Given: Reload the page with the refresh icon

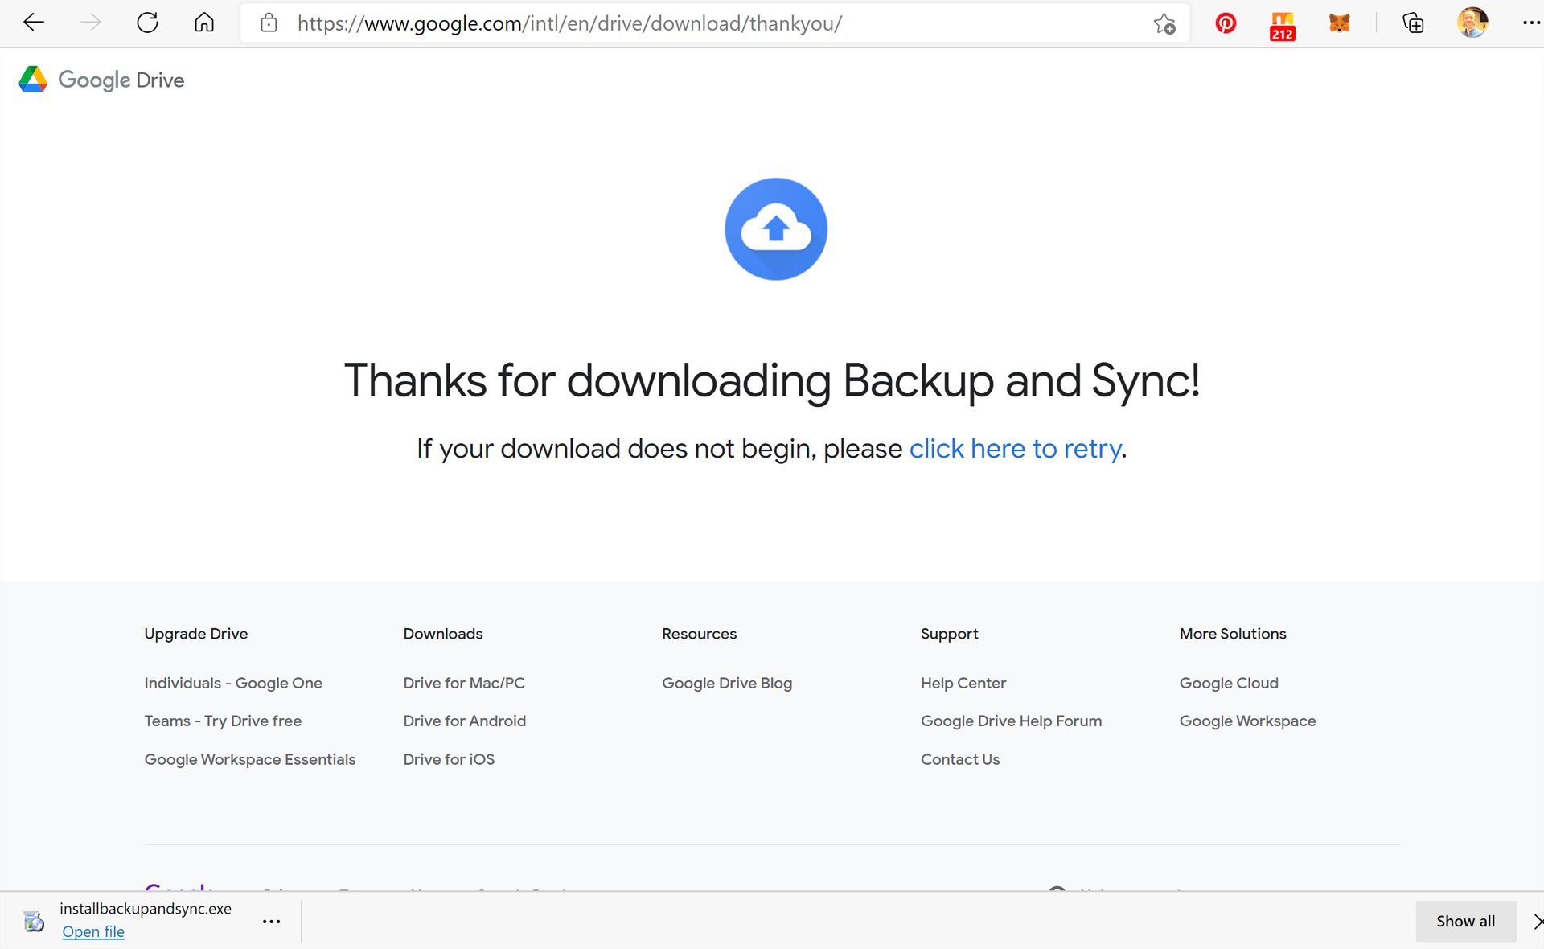Looking at the screenshot, I should (x=147, y=23).
